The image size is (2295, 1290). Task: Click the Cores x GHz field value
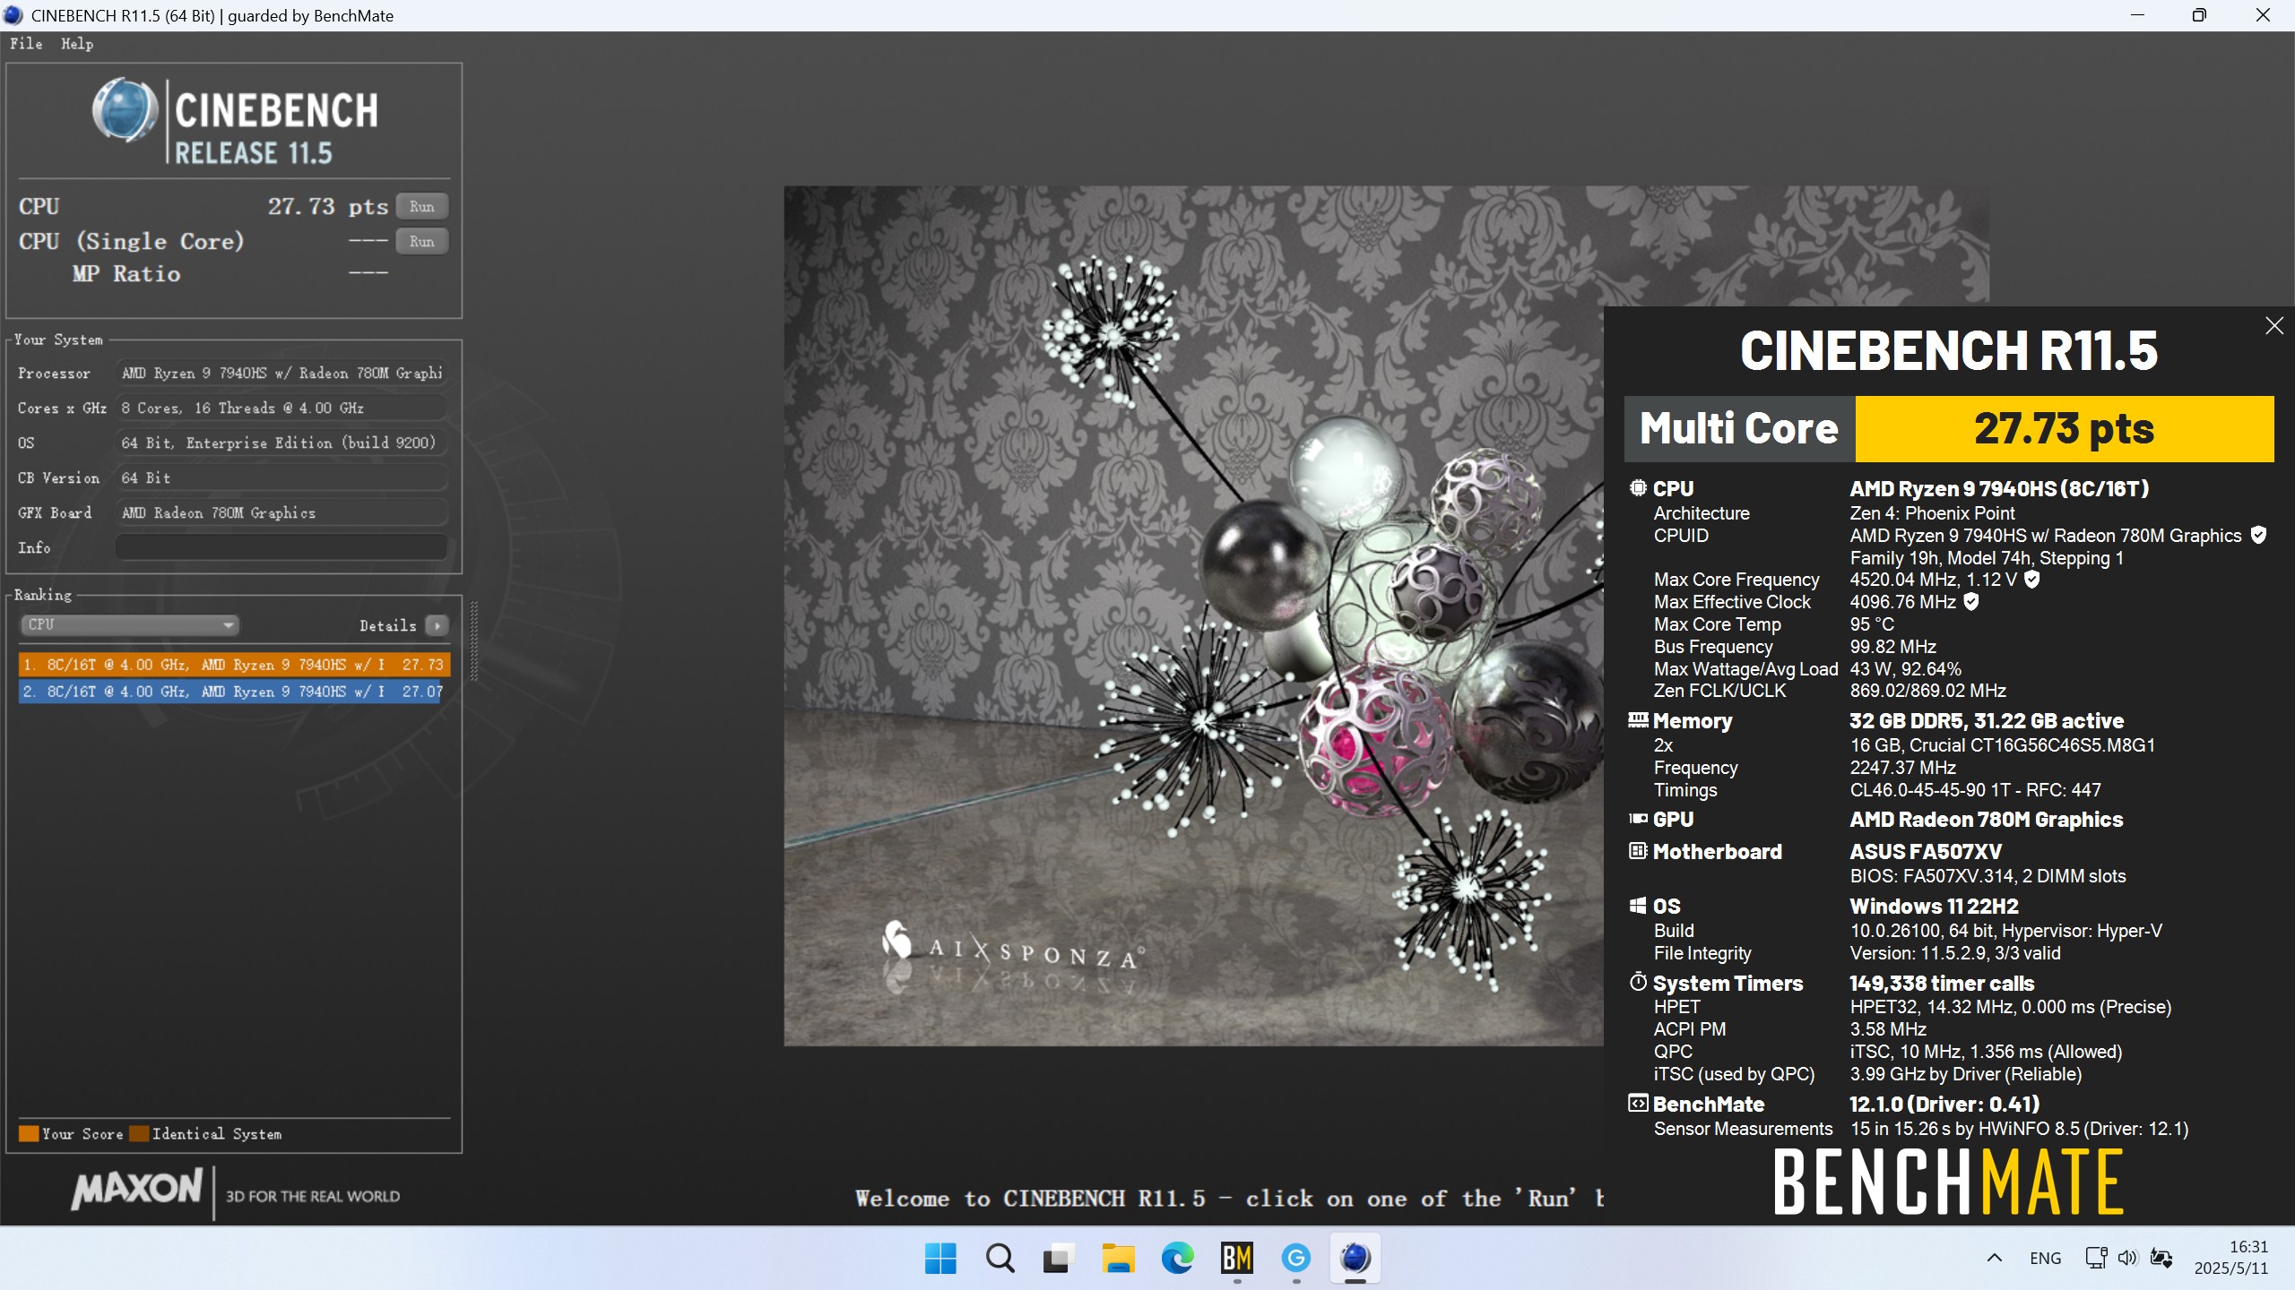coord(281,408)
